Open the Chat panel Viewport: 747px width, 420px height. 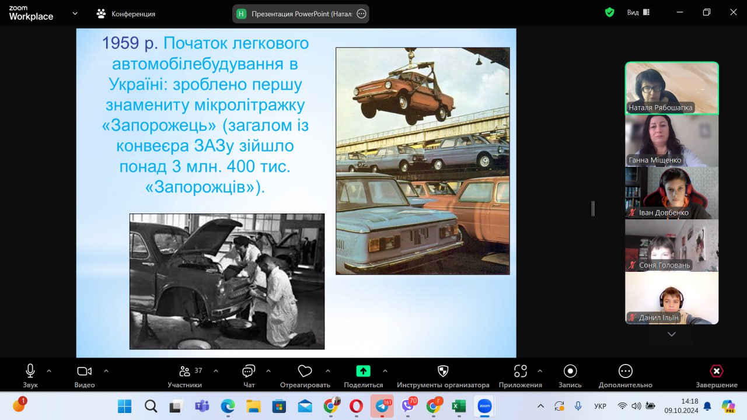click(249, 372)
